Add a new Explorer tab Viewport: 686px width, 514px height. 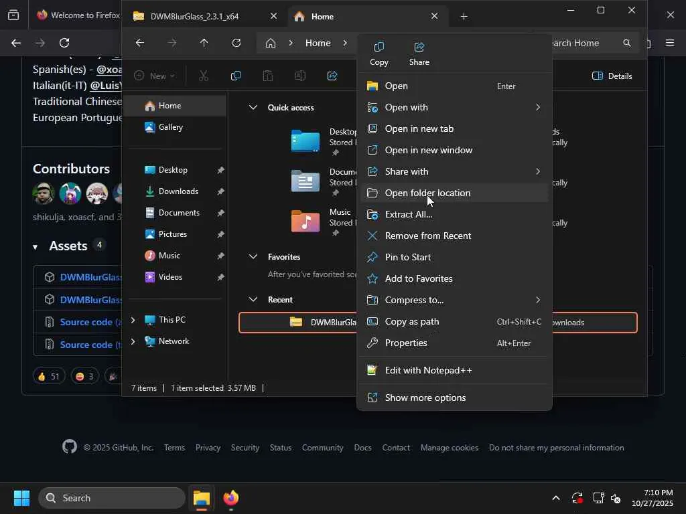(464, 17)
